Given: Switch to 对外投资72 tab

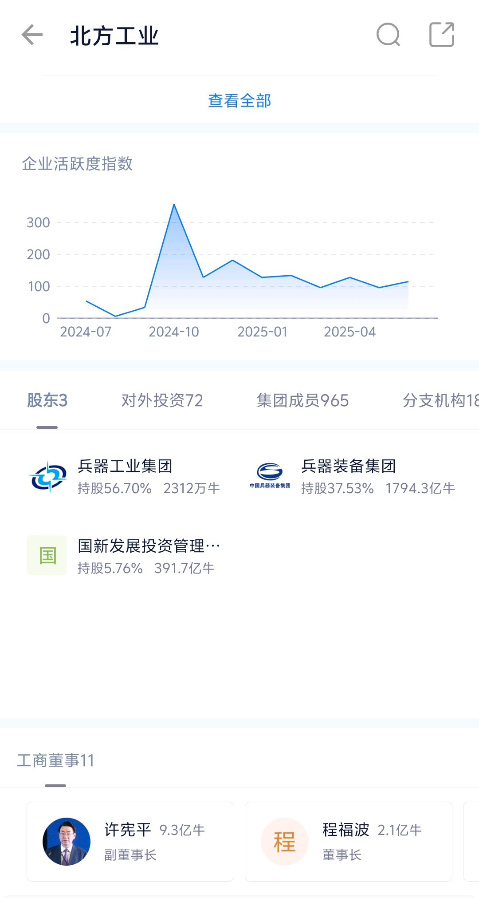Looking at the screenshot, I should click(162, 400).
